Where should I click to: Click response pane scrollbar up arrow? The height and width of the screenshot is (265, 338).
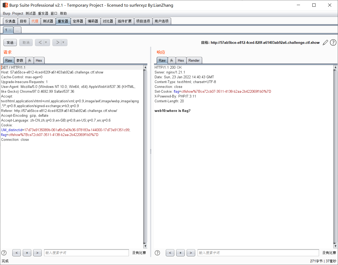(x=335, y=67)
